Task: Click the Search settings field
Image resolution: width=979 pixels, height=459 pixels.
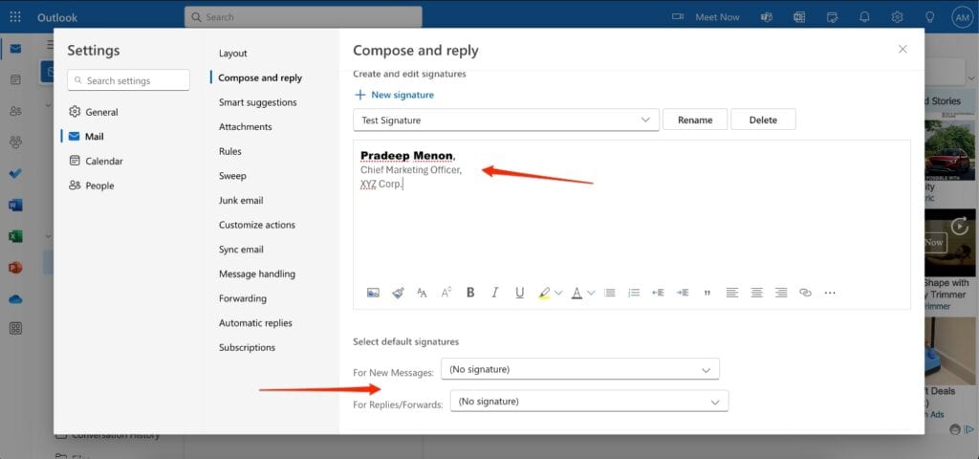Action: [x=129, y=80]
